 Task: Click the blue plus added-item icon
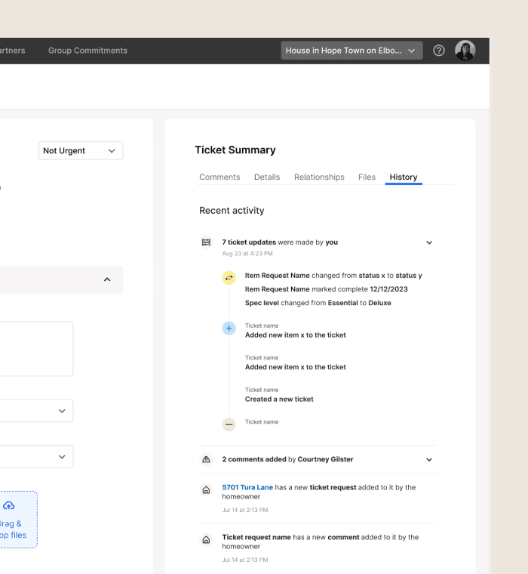[229, 329]
